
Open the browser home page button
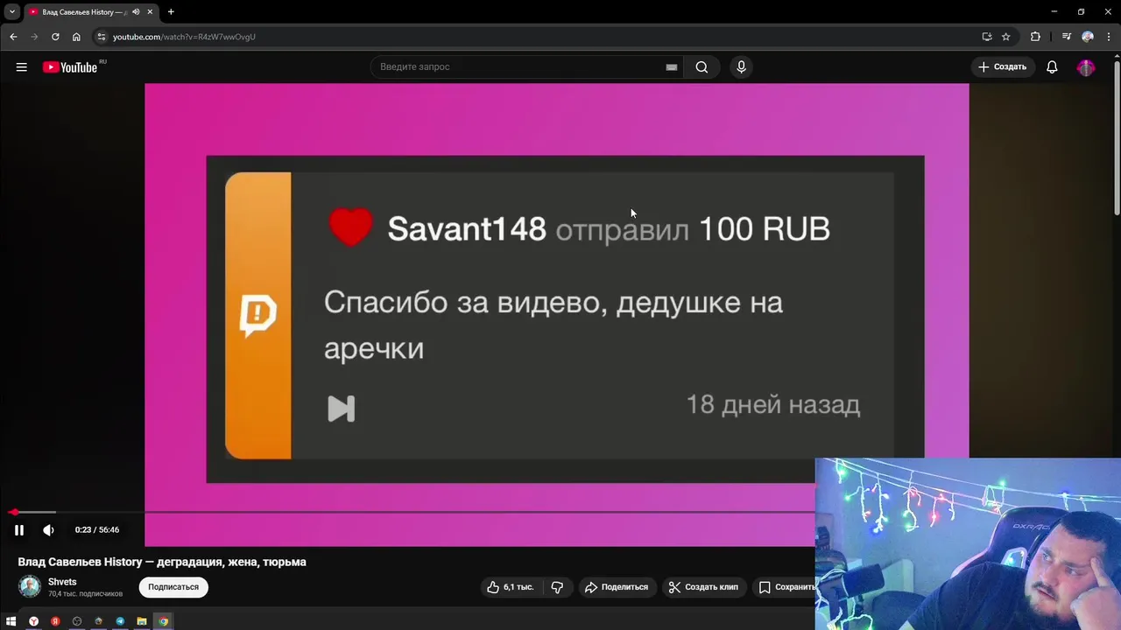pos(76,37)
